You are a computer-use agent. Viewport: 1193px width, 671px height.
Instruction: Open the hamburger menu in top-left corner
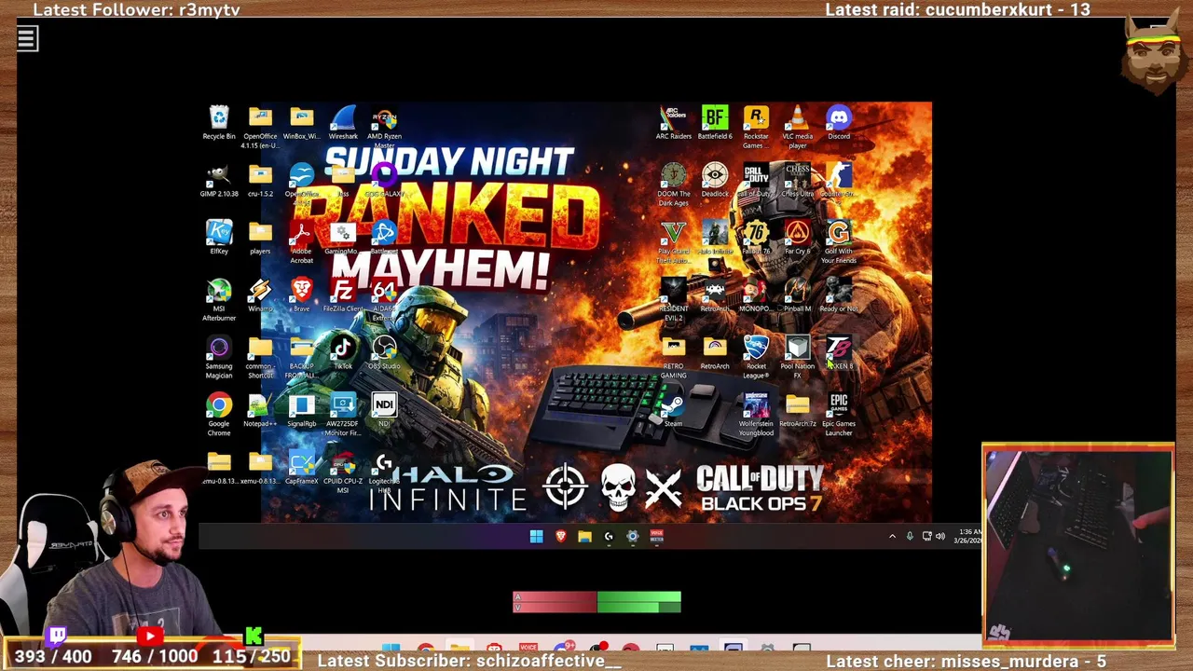coord(27,38)
